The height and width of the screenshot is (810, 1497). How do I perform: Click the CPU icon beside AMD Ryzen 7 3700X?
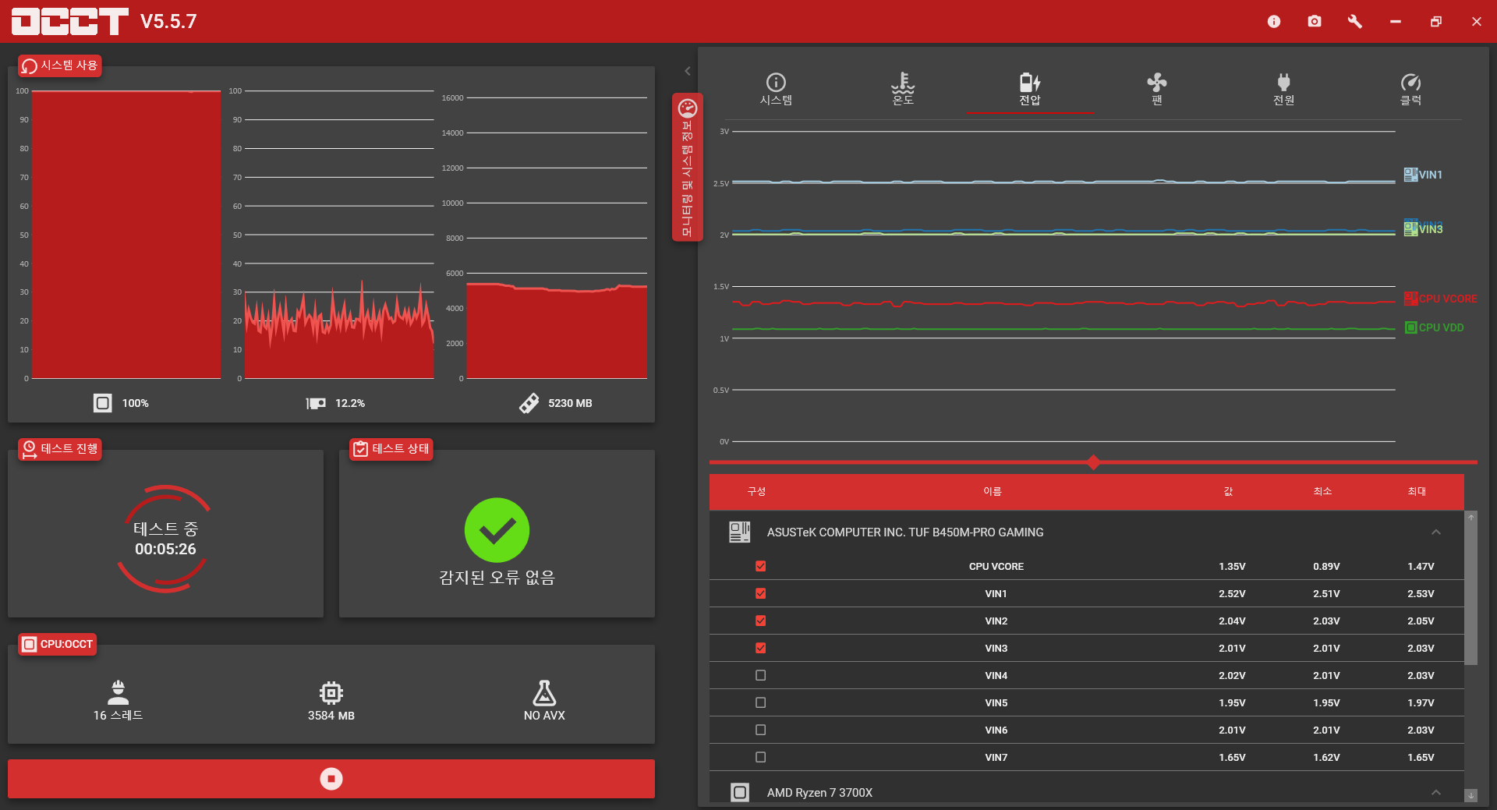[x=740, y=793]
